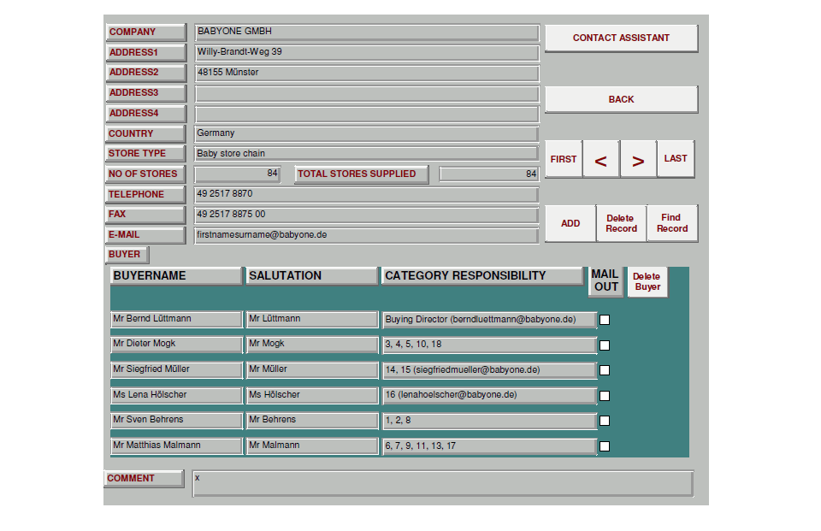The width and height of the screenshot is (821, 531).
Task: Click ADD to create a record
Action: click(x=570, y=224)
